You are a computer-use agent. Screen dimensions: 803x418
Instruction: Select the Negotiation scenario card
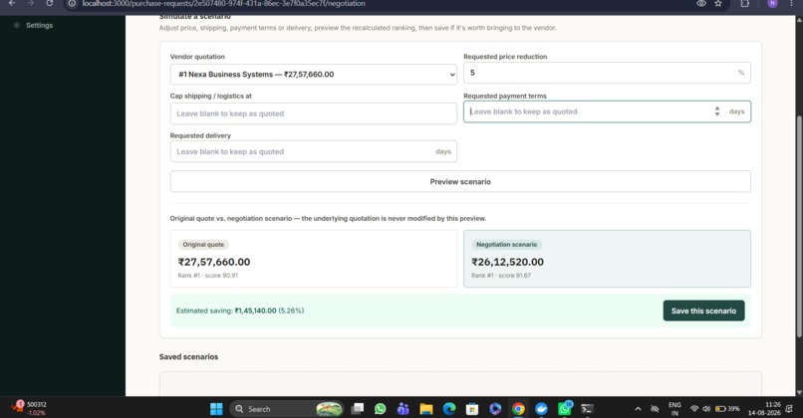[x=607, y=259]
